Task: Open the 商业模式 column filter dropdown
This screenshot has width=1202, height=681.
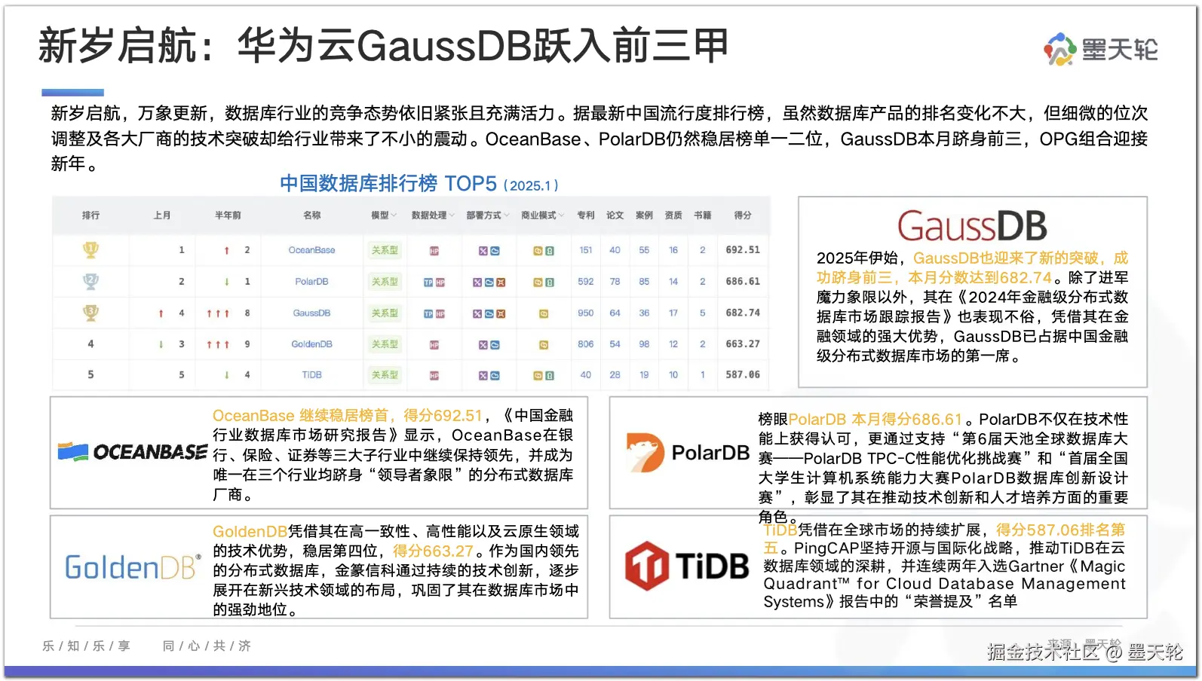Action: tap(561, 215)
